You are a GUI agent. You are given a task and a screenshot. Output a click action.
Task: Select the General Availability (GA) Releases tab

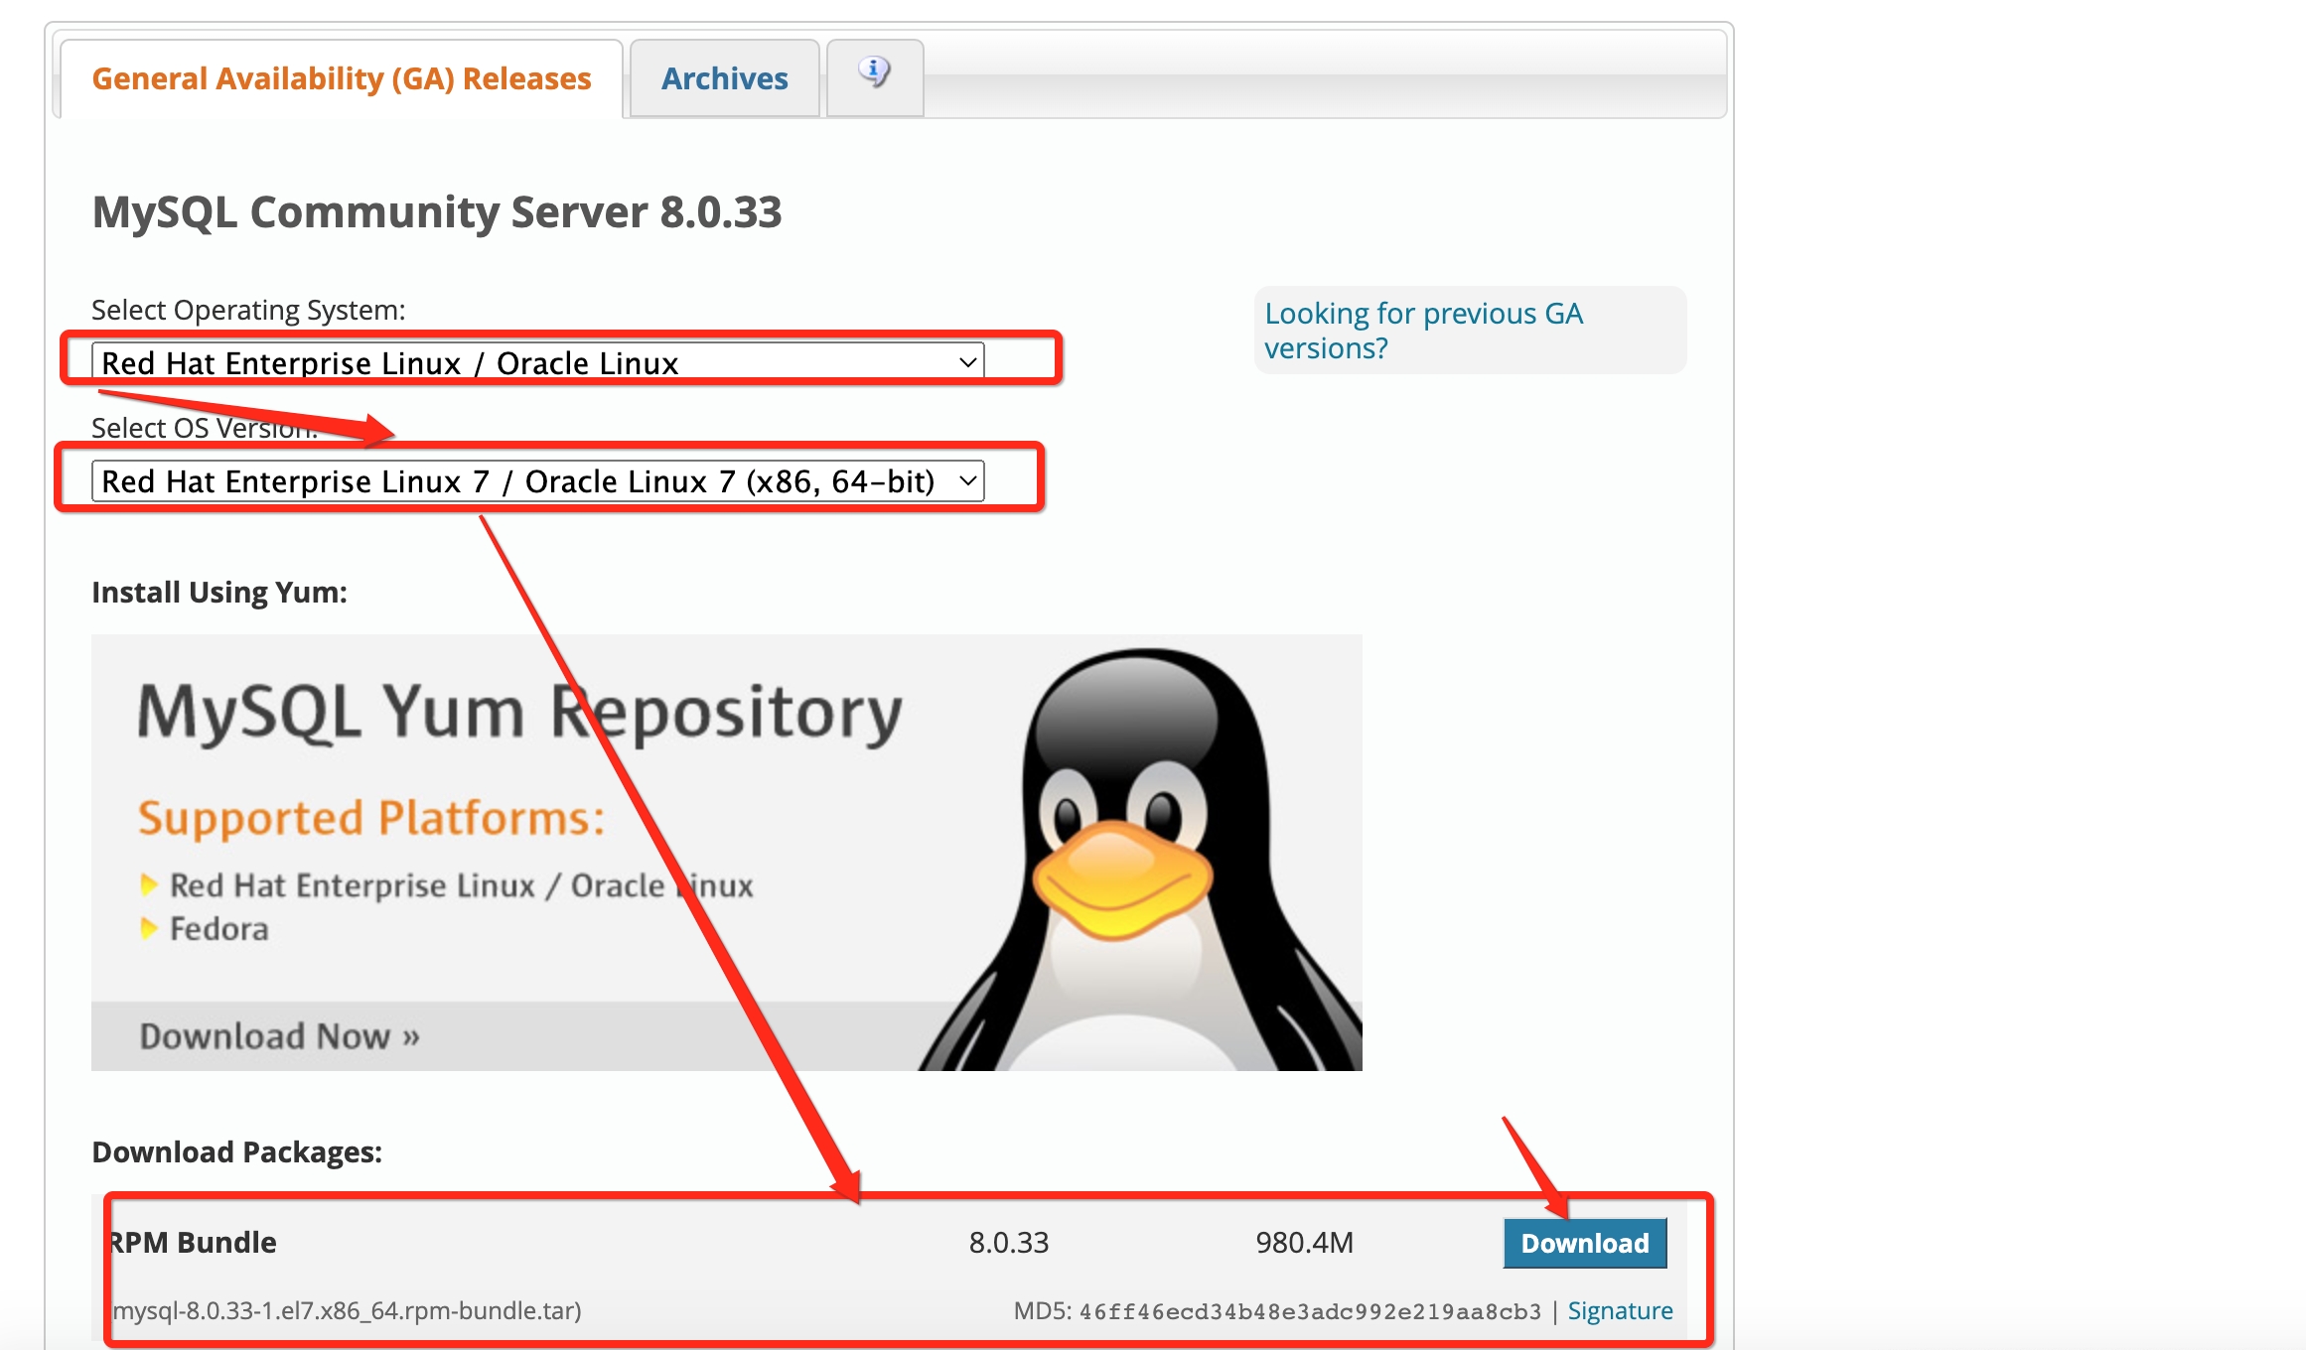(341, 77)
